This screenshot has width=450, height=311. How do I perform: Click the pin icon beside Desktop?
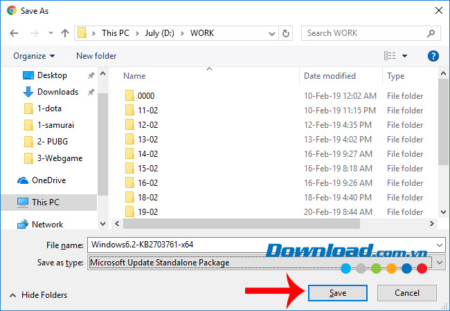coord(91,75)
